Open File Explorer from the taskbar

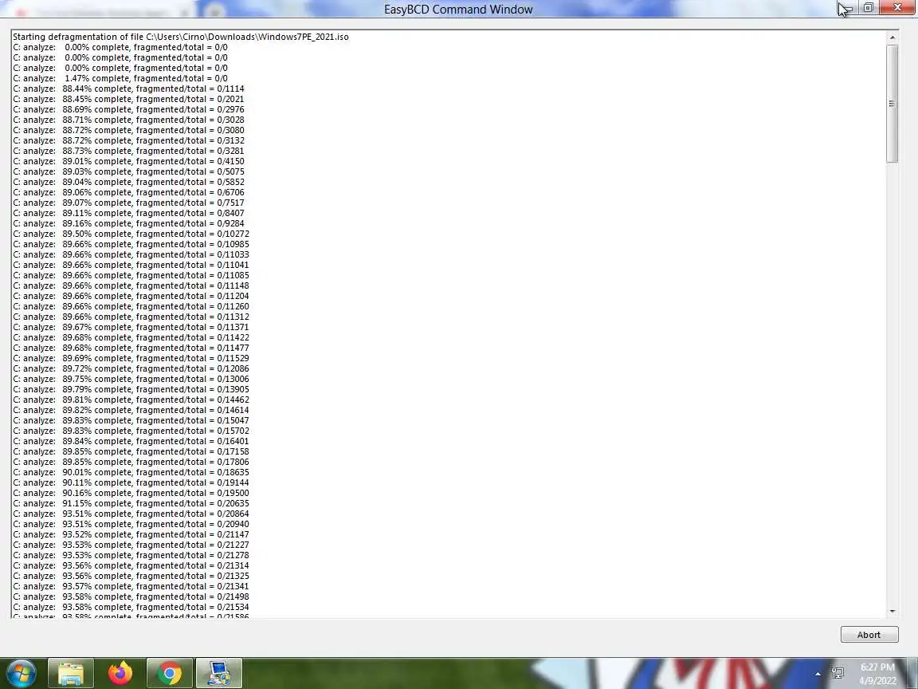[71, 674]
